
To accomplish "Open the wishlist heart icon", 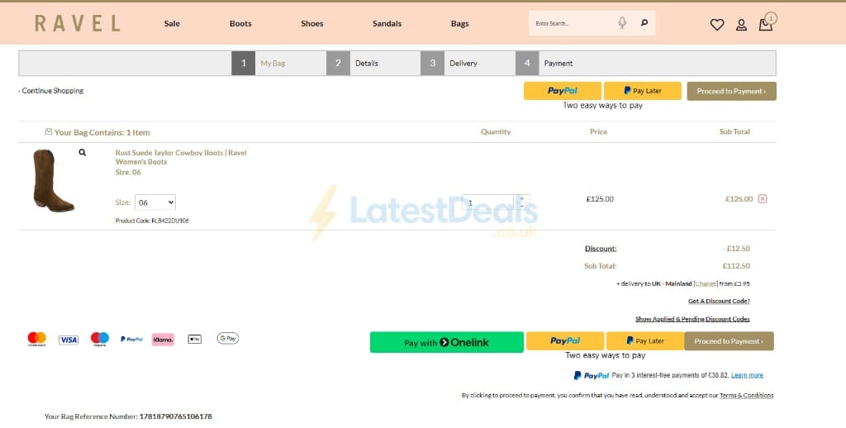I will pos(716,24).
